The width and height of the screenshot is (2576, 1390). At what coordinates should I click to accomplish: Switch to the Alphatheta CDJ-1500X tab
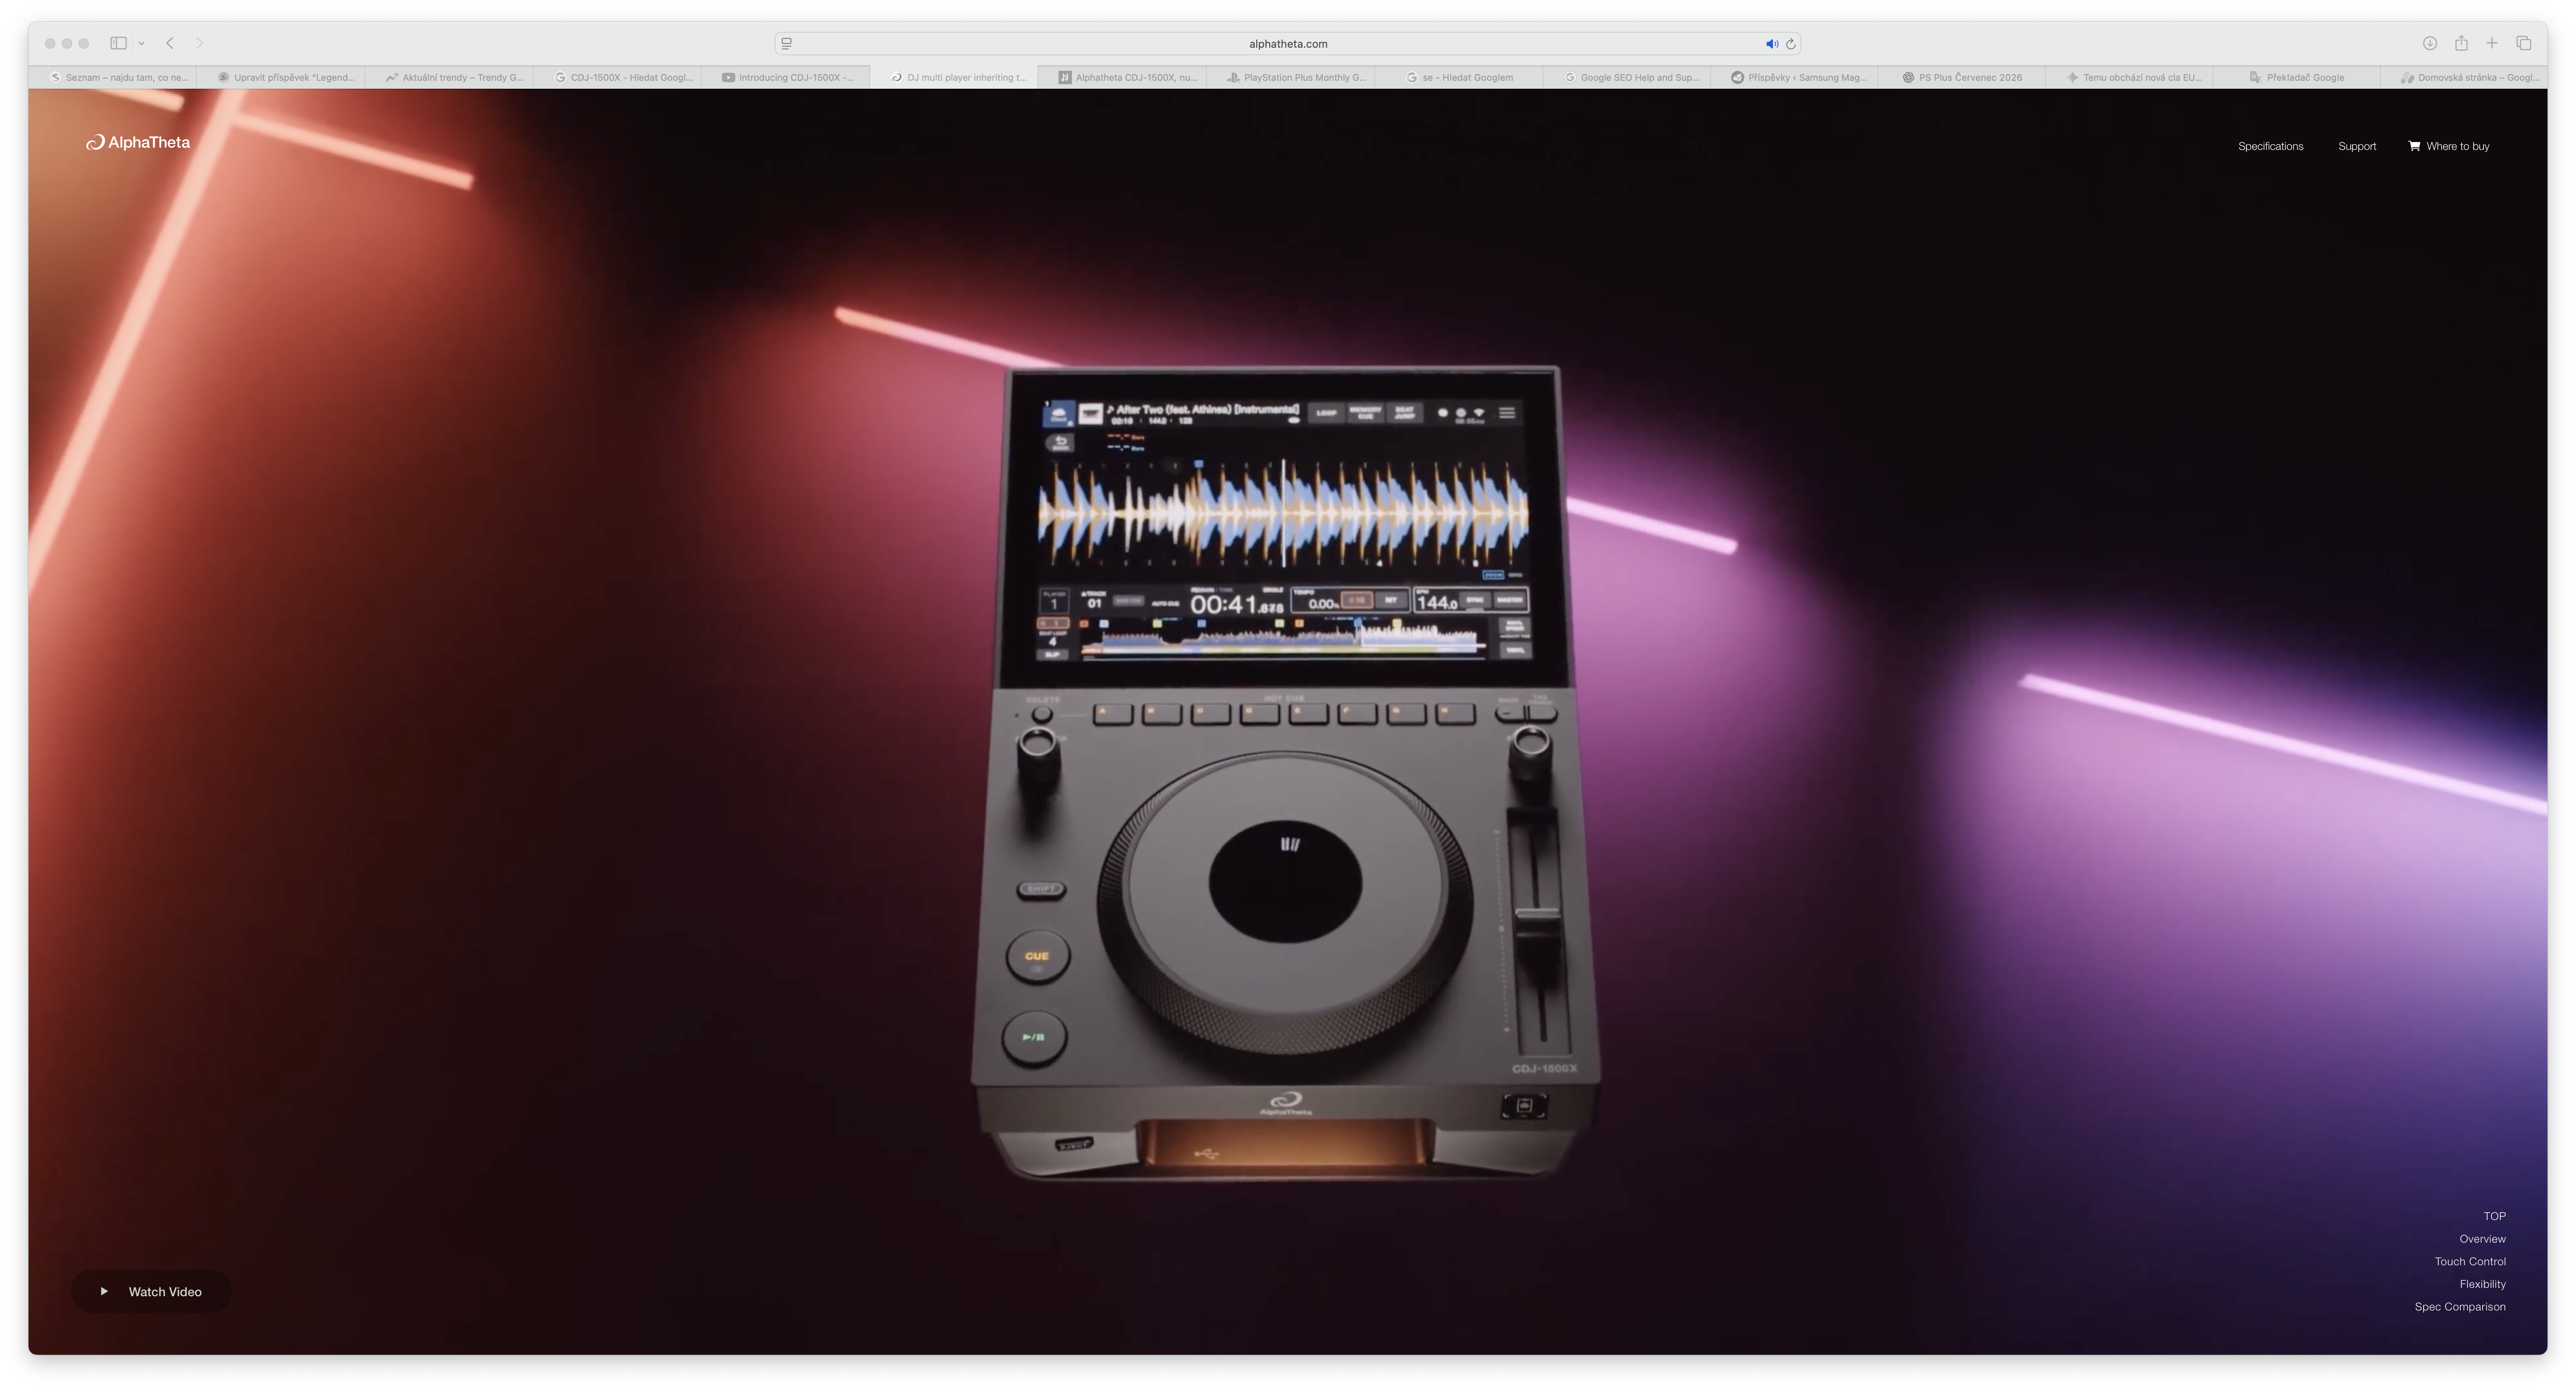pos(1122,77)
